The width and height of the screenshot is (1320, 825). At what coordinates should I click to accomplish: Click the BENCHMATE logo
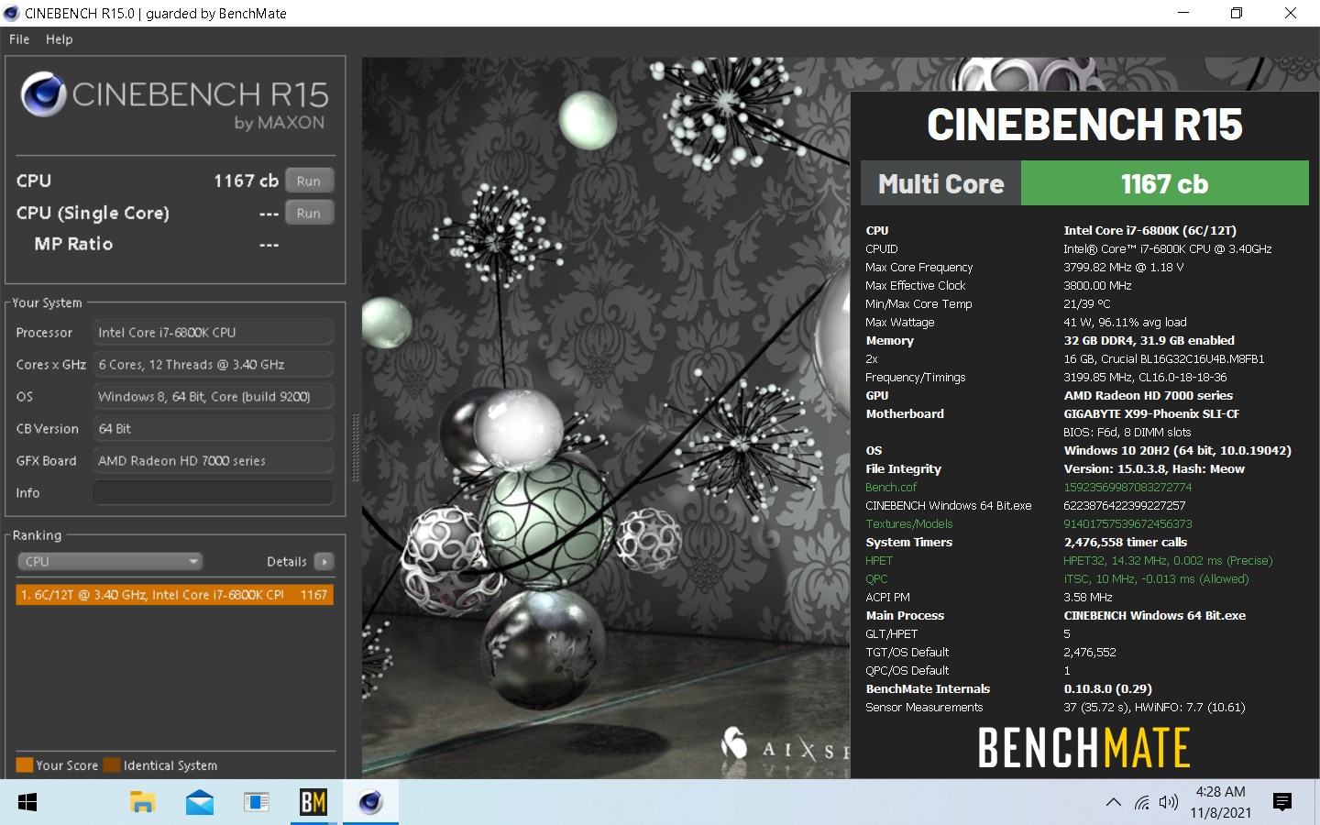[1084, 748]
